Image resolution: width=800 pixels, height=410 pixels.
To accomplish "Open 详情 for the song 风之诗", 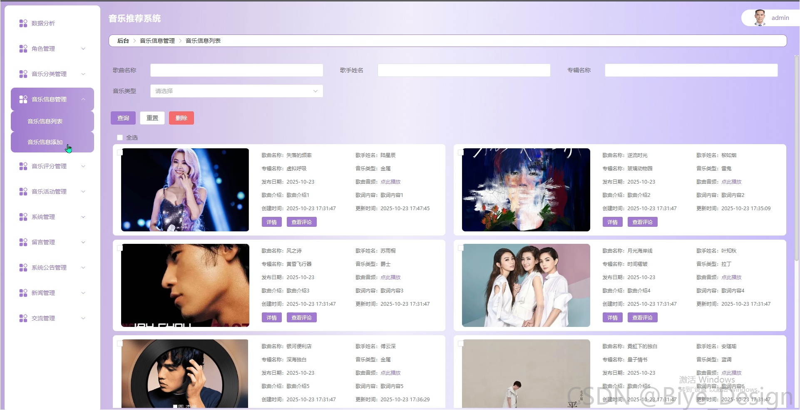I will point(272,318).
